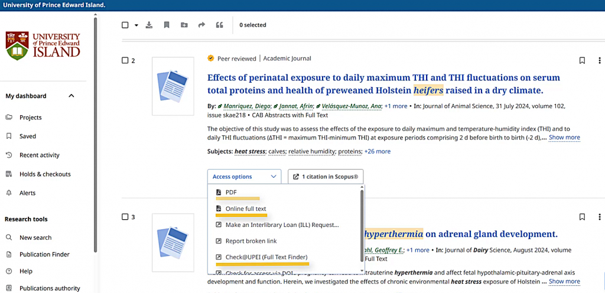The image size is (605, 293).
Task: Bookmark result 3 using its save icon
Action: click(x=582, y=217)
